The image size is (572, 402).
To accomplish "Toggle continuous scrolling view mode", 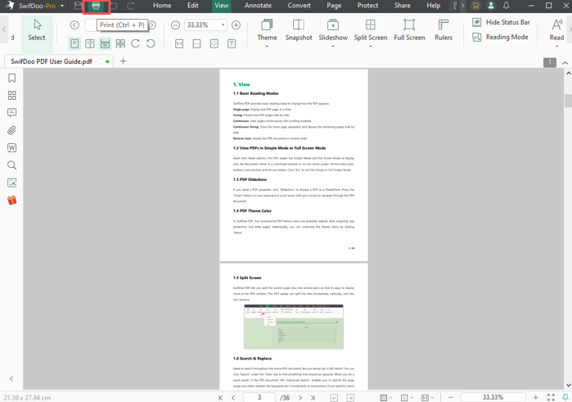I will click(105, 44).
